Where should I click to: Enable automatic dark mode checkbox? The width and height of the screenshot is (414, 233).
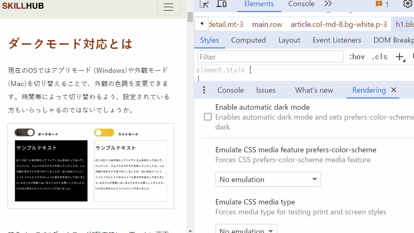tap(208, 117)
